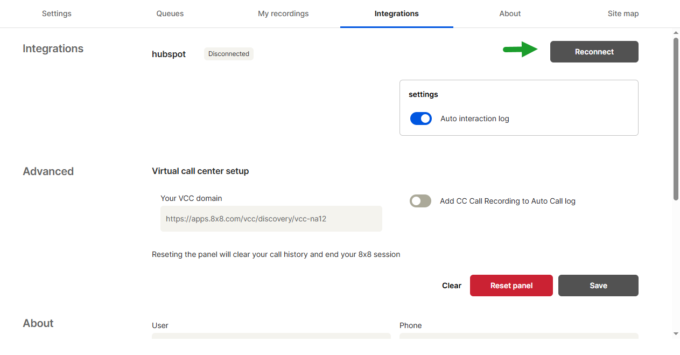This screenshot has width=680, height=355.
Task: Enable Add CC Call Recording toggle
Action: tap(420, 201)
